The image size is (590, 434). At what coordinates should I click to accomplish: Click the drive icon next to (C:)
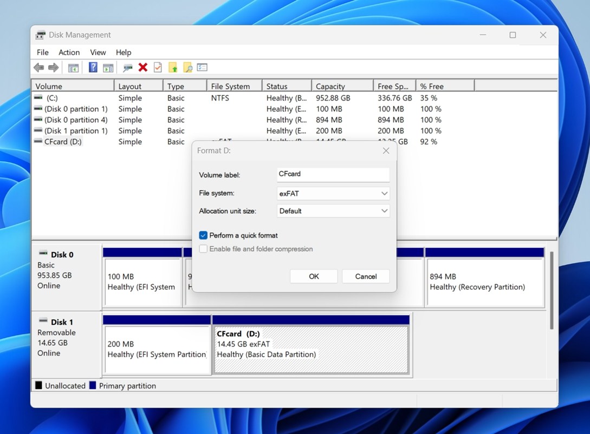38,97
